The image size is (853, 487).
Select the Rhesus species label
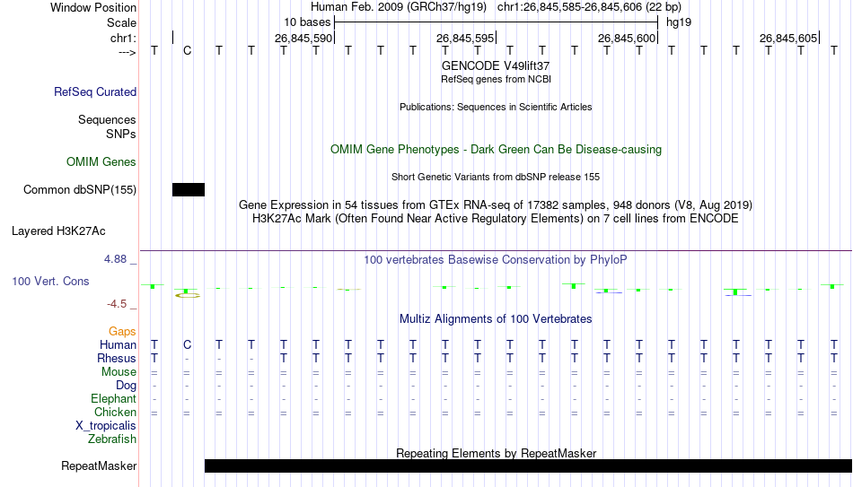point(117,359)
